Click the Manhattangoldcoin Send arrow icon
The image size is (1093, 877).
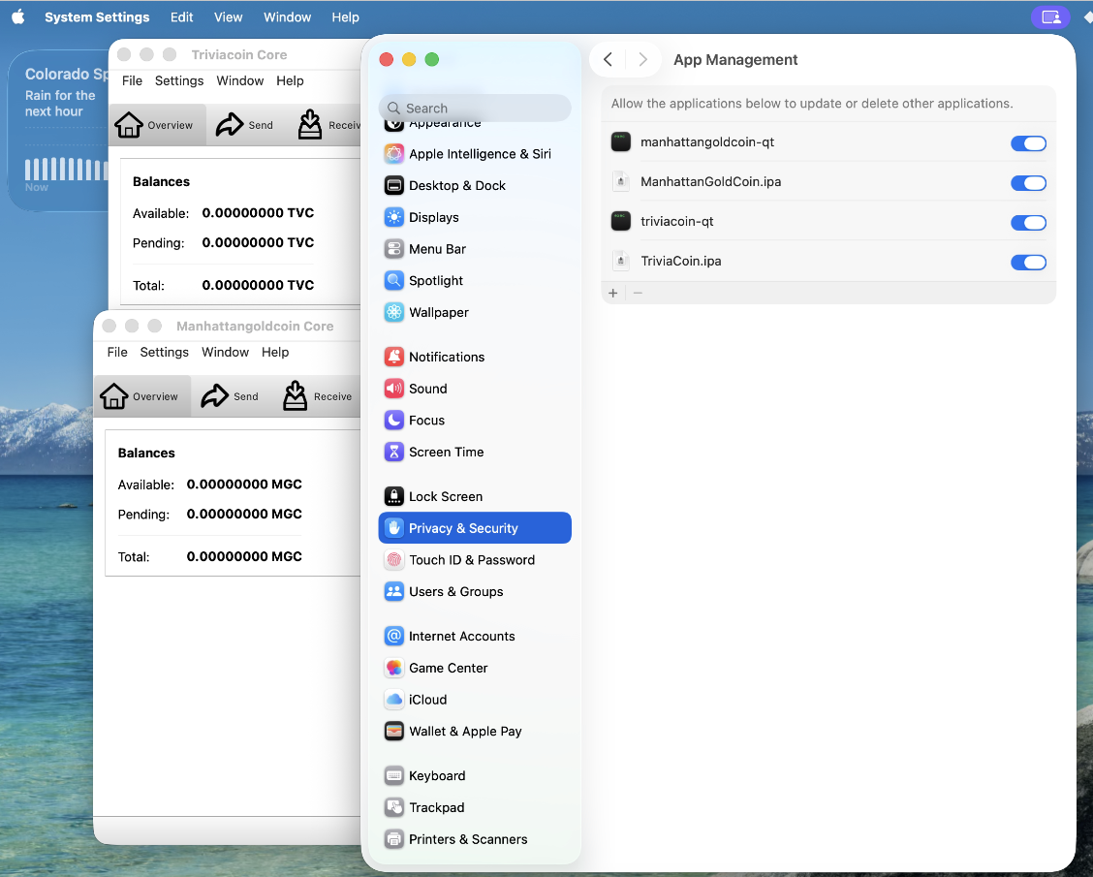click(x=215, y=396)
